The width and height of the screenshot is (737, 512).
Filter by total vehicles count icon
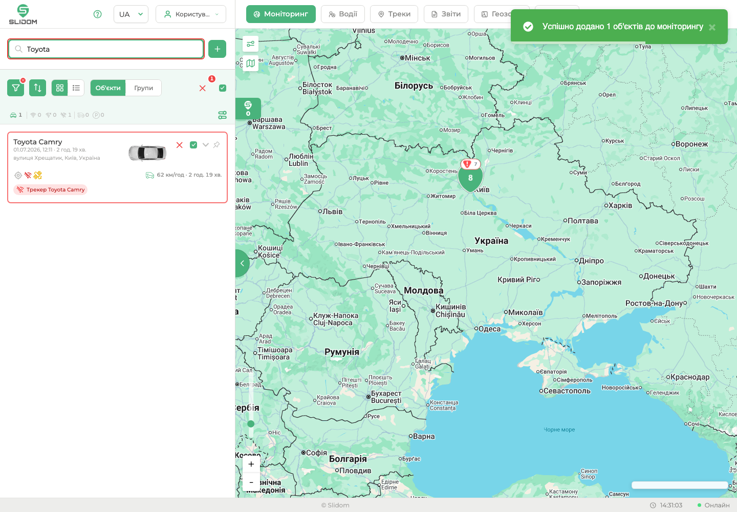[16, 115]
